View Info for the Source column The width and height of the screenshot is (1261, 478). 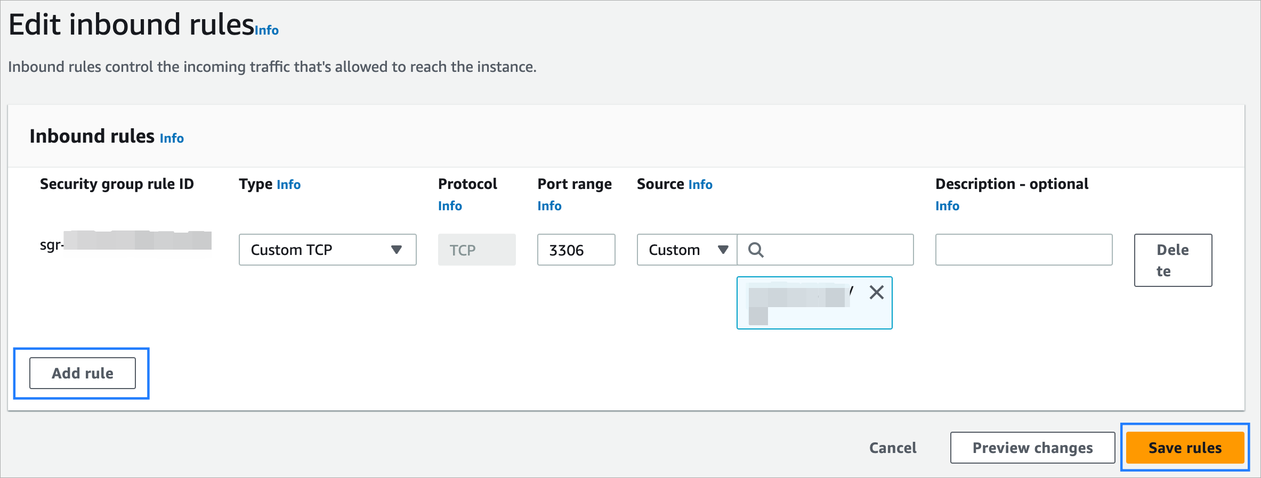[700, 185]
